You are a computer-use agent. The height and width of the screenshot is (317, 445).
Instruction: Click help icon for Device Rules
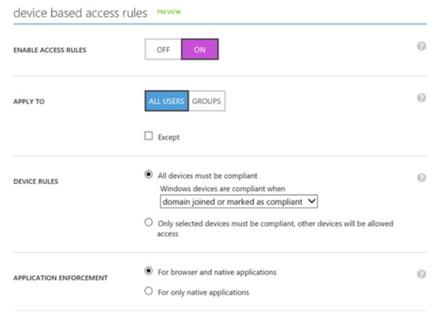click(x=421, y=178)
